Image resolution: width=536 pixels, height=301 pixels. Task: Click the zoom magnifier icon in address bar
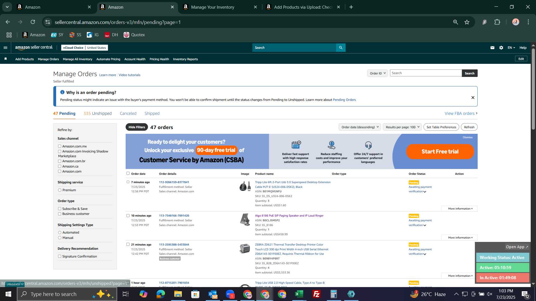(456, 22)
